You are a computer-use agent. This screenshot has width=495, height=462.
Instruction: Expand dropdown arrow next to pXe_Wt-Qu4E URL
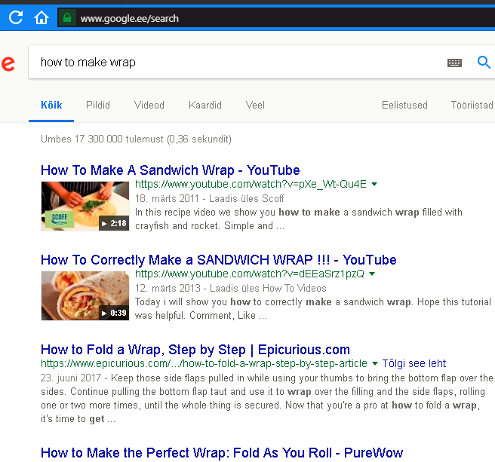coord(374,184)
